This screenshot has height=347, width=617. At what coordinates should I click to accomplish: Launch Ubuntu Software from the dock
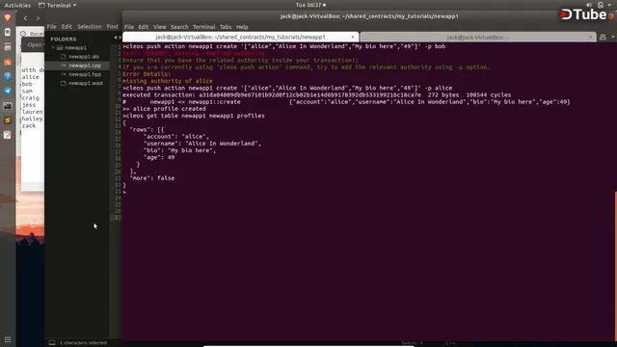8,62
